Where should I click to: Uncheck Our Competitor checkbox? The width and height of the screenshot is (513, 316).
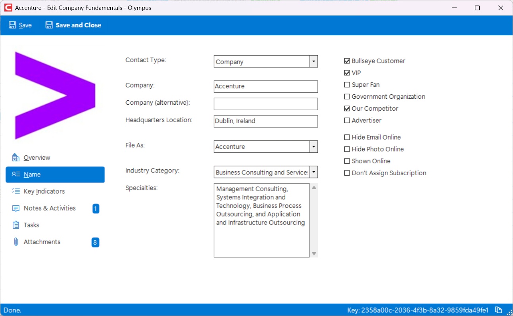(347, 109)
